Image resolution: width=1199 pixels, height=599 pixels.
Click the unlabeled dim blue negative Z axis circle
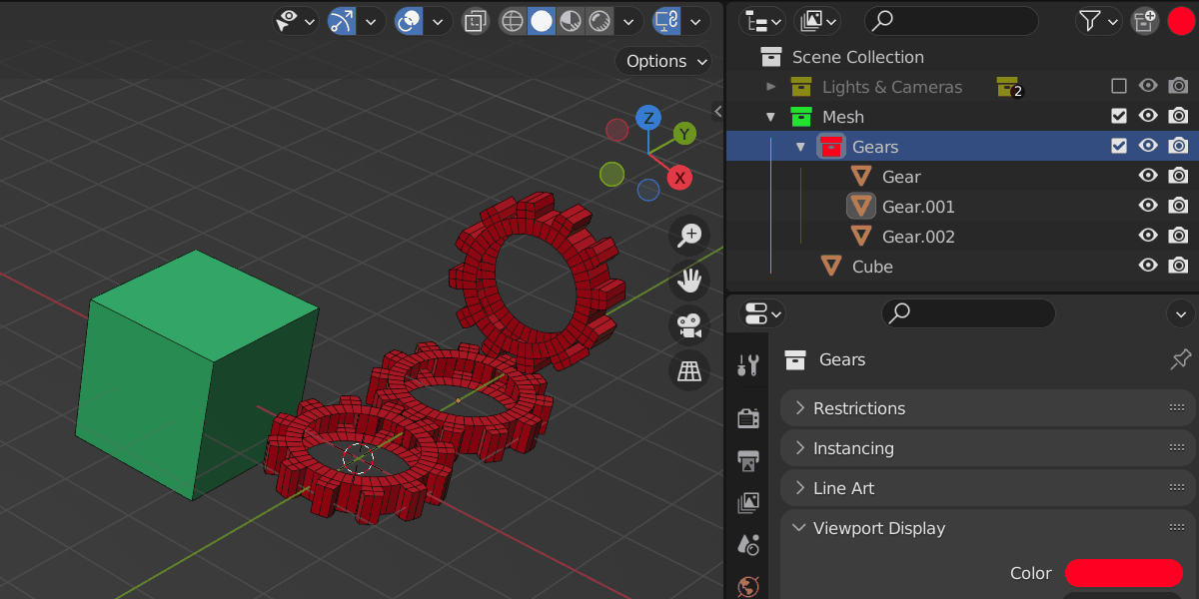point(648,190)
